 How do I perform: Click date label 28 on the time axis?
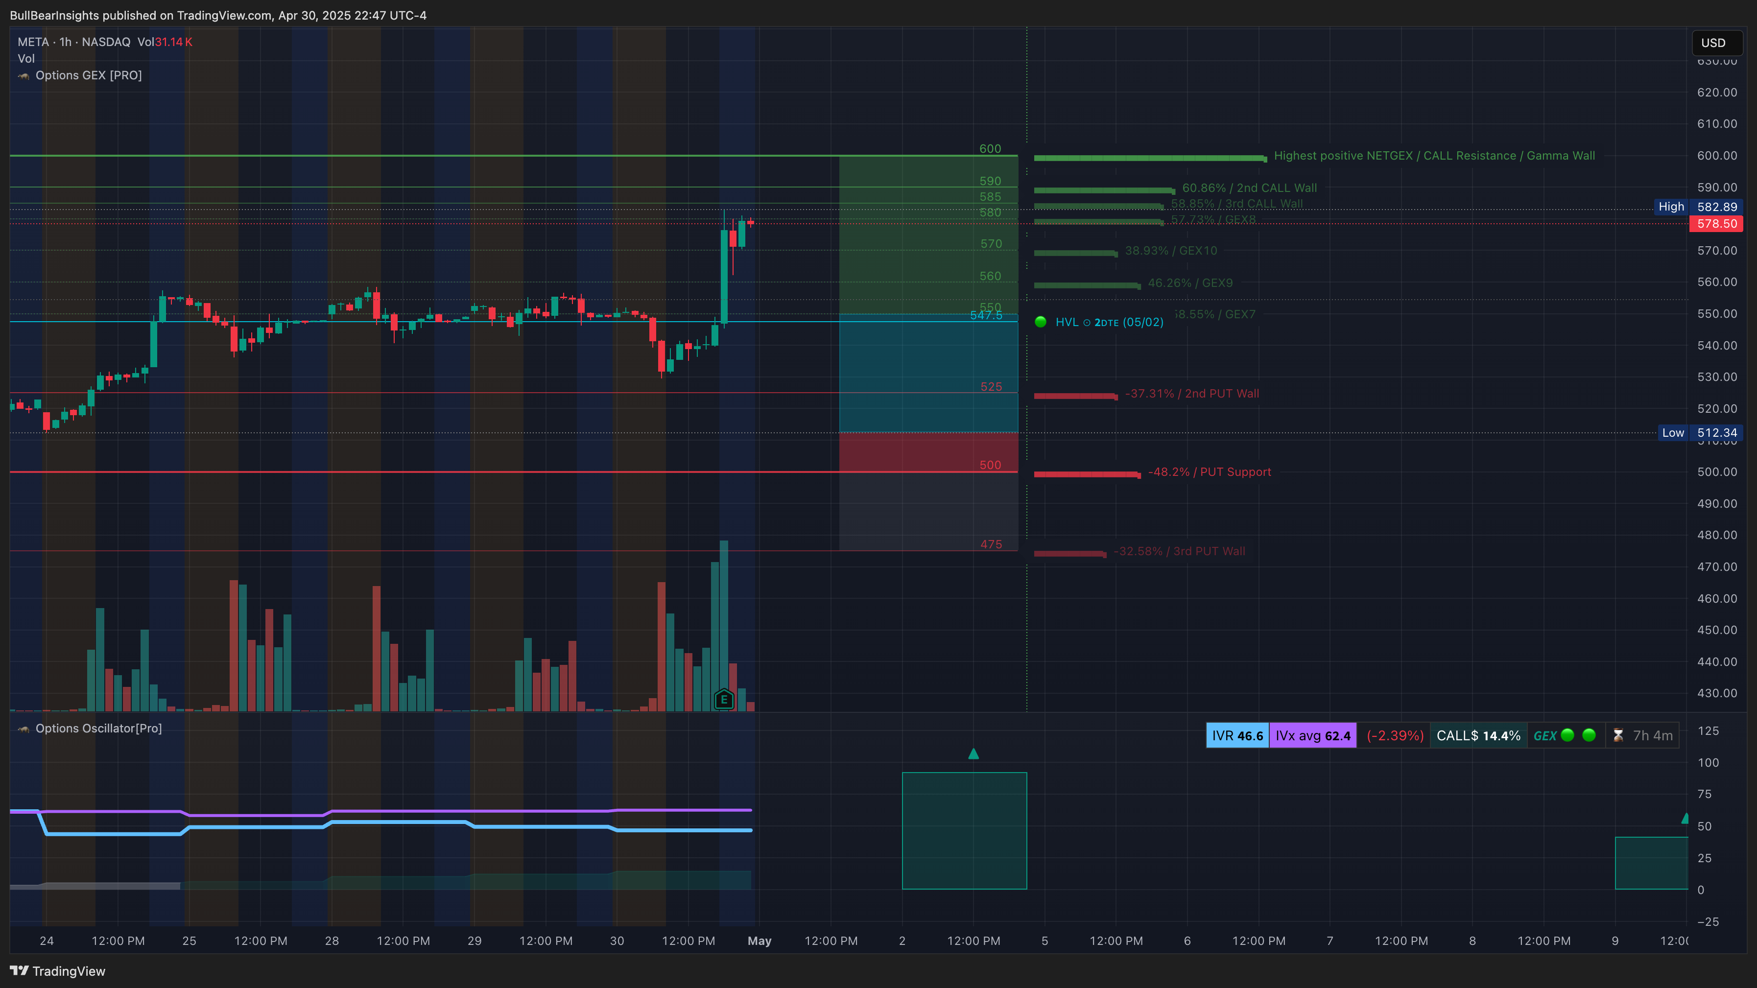point(332,941)
